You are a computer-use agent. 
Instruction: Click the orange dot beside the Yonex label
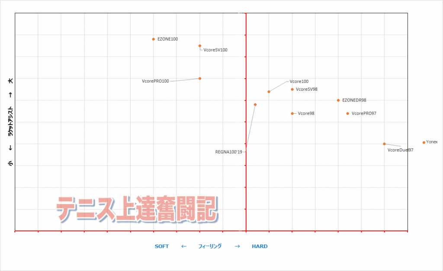[424, 143]
